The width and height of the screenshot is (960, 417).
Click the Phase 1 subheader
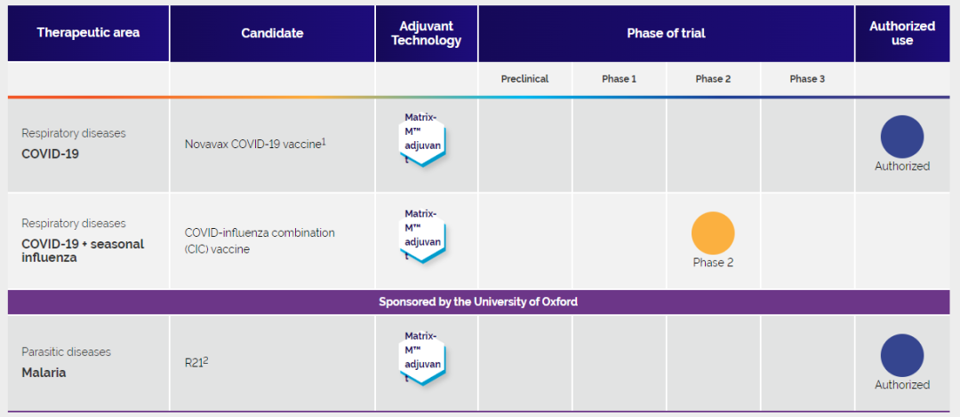[x=619, y=79]
